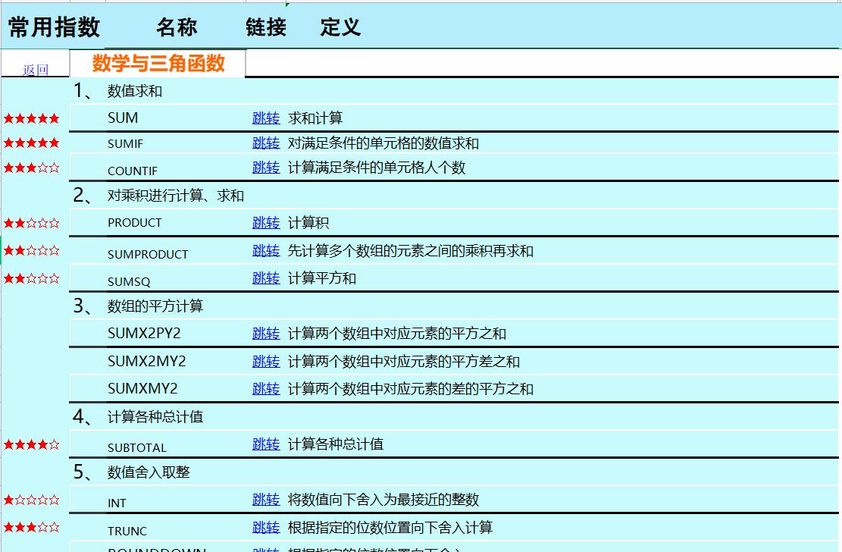Select the one-star rating next to INT
This screenshot has width=842, height=552.
coord(32,500)
